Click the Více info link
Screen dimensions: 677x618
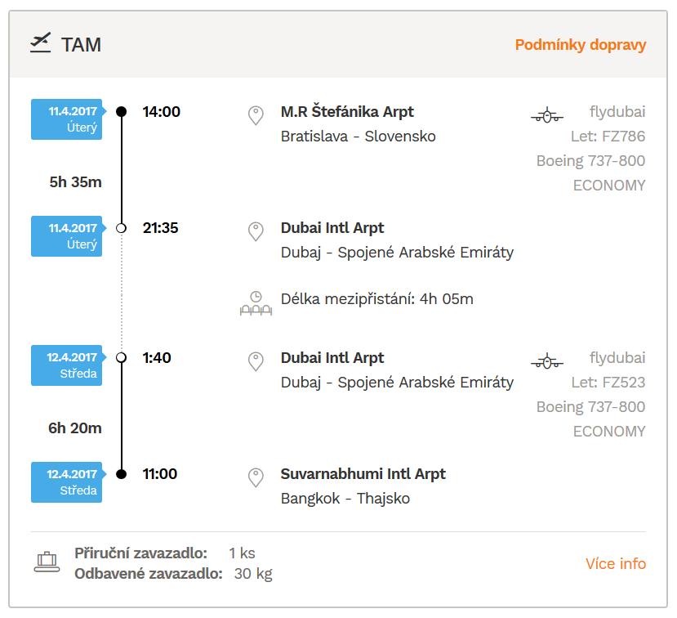click(616, 563)
